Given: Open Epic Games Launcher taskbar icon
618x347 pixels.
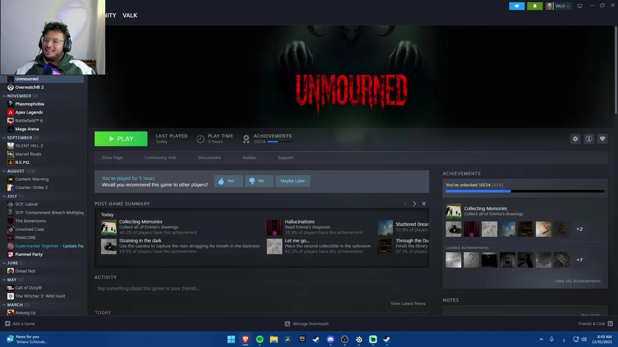Looking at the screenshot, I should point(302,339).
